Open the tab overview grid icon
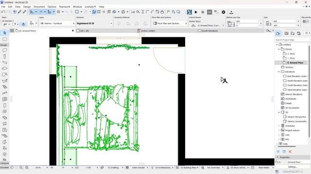 point(12,30)
